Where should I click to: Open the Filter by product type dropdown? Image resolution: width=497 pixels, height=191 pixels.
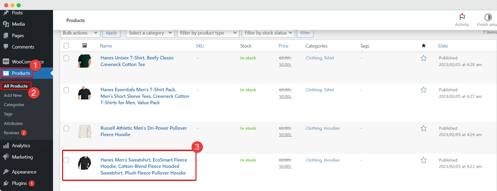pyautogui.click(x=208, y=33)
